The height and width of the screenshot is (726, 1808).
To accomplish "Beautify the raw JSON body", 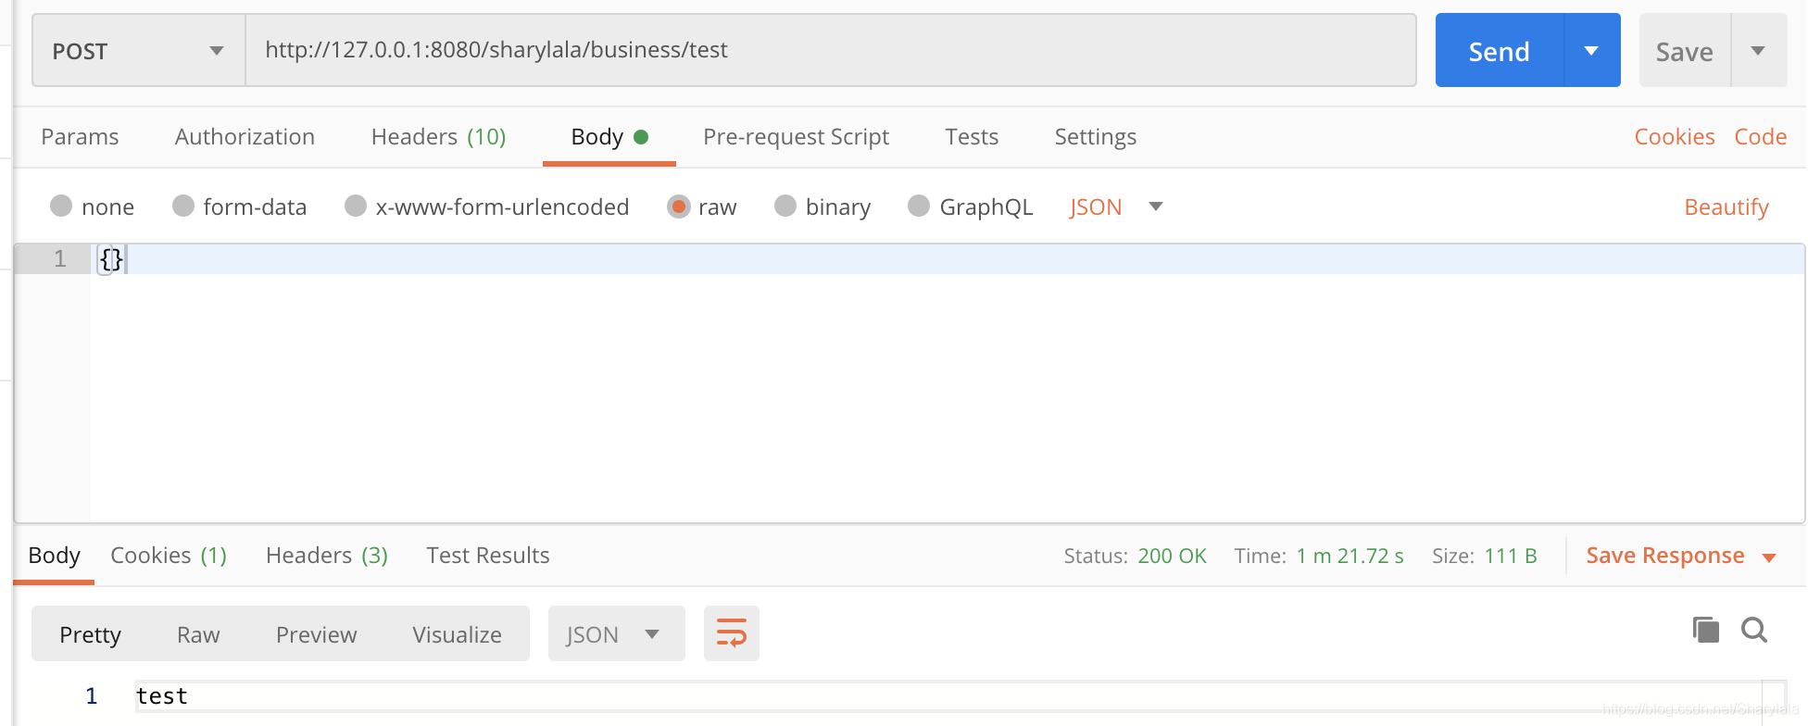I will tap(1726, 207).
